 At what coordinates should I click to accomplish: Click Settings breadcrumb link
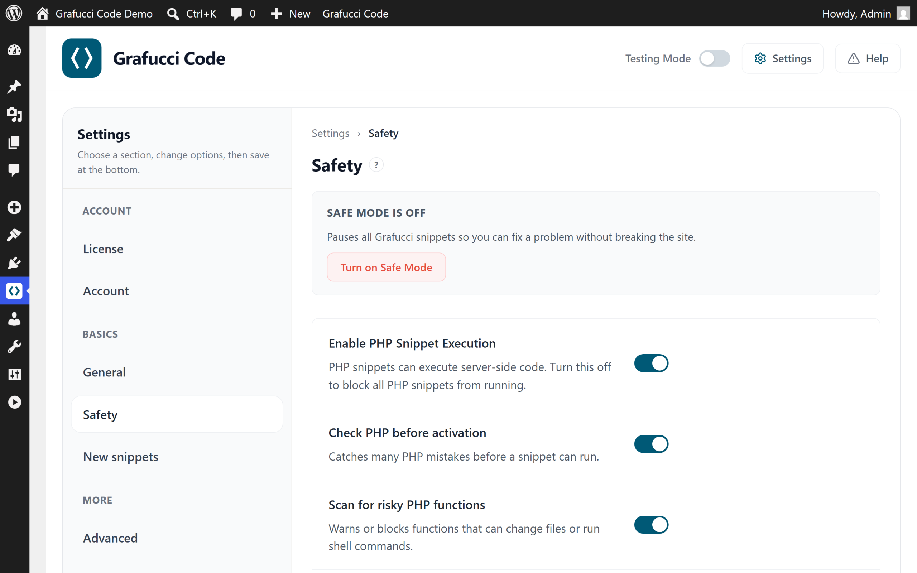coord(330,133)
